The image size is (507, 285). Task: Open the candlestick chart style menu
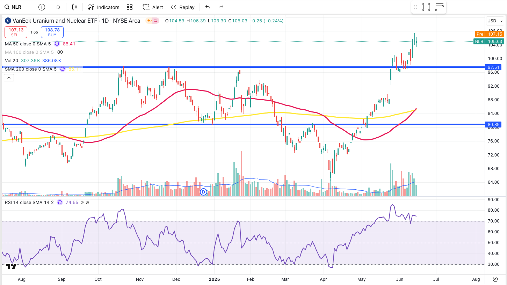pyautogui.click(x=74, y=7)
